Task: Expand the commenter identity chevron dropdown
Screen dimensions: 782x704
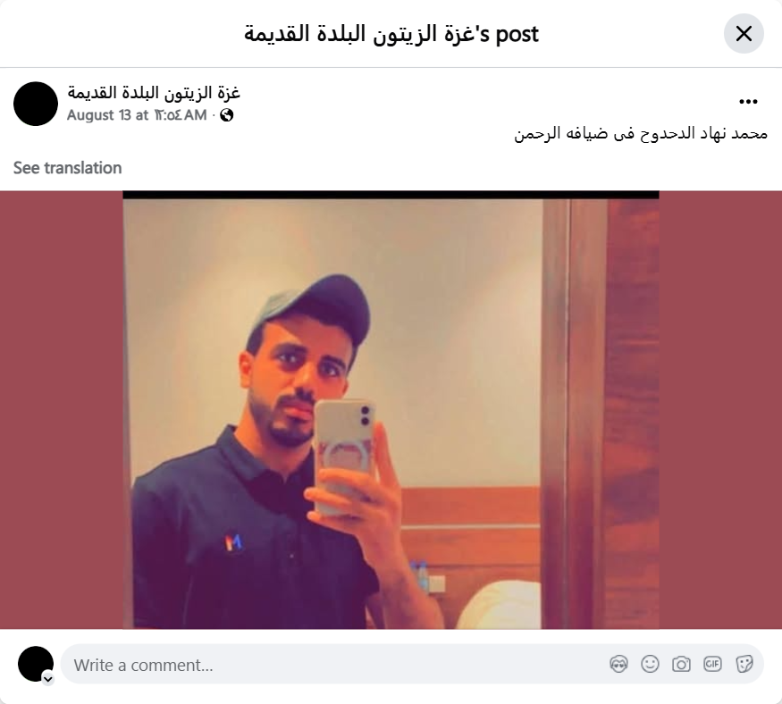Action: [x=48, y=679]
